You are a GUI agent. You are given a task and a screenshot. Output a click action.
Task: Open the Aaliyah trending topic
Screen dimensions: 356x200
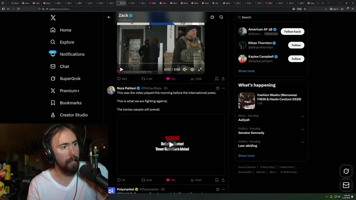(244, 120)
